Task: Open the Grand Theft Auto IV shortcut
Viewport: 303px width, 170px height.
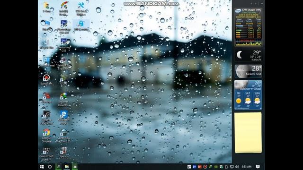Action: point(46,154)
